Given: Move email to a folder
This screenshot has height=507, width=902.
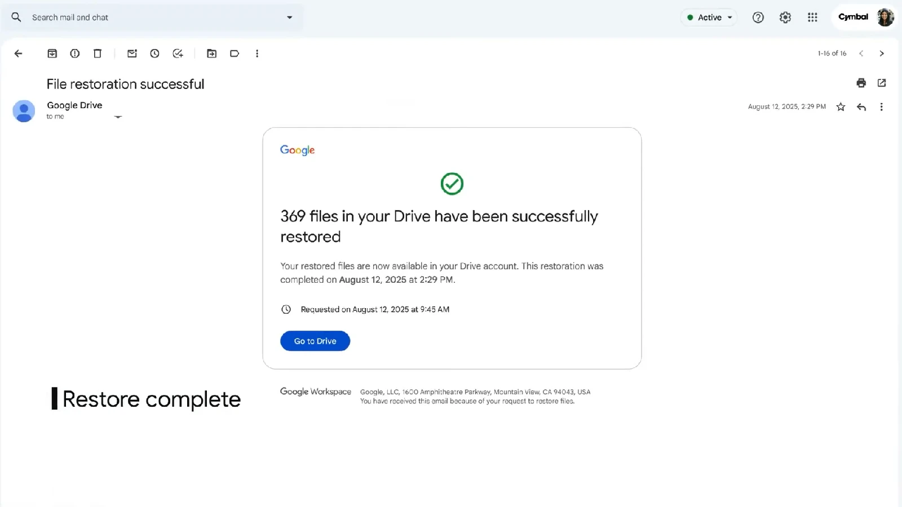Looking at the screenshot, I should click(x=211, y=54).
